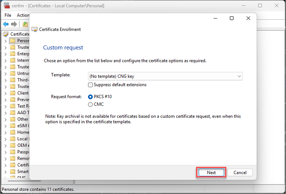
Task: Click the Home tree item label
Action: pos(23,132)
